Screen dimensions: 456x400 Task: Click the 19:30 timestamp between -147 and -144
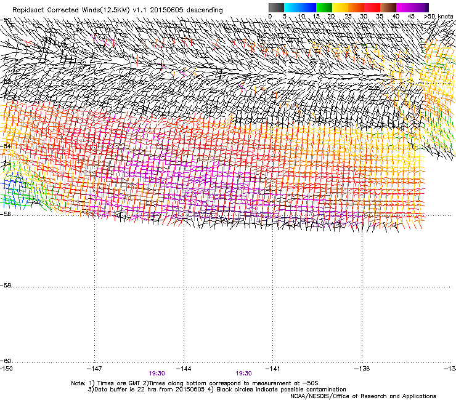click(x=157, y=374)
